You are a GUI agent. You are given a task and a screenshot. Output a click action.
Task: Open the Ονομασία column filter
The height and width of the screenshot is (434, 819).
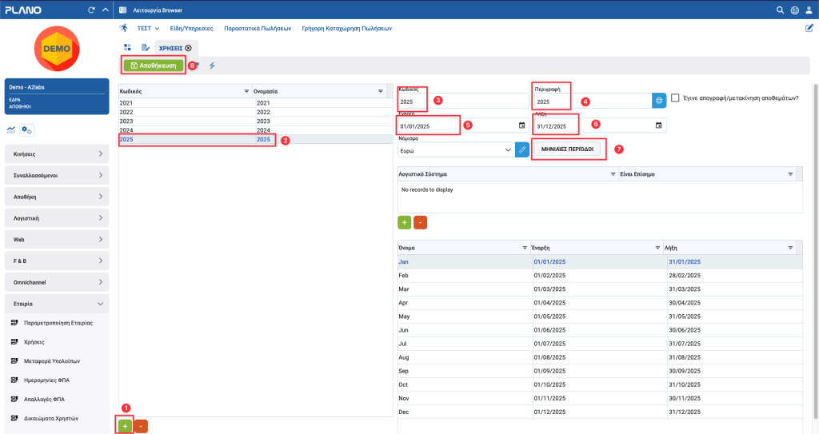tap(380, 91)
